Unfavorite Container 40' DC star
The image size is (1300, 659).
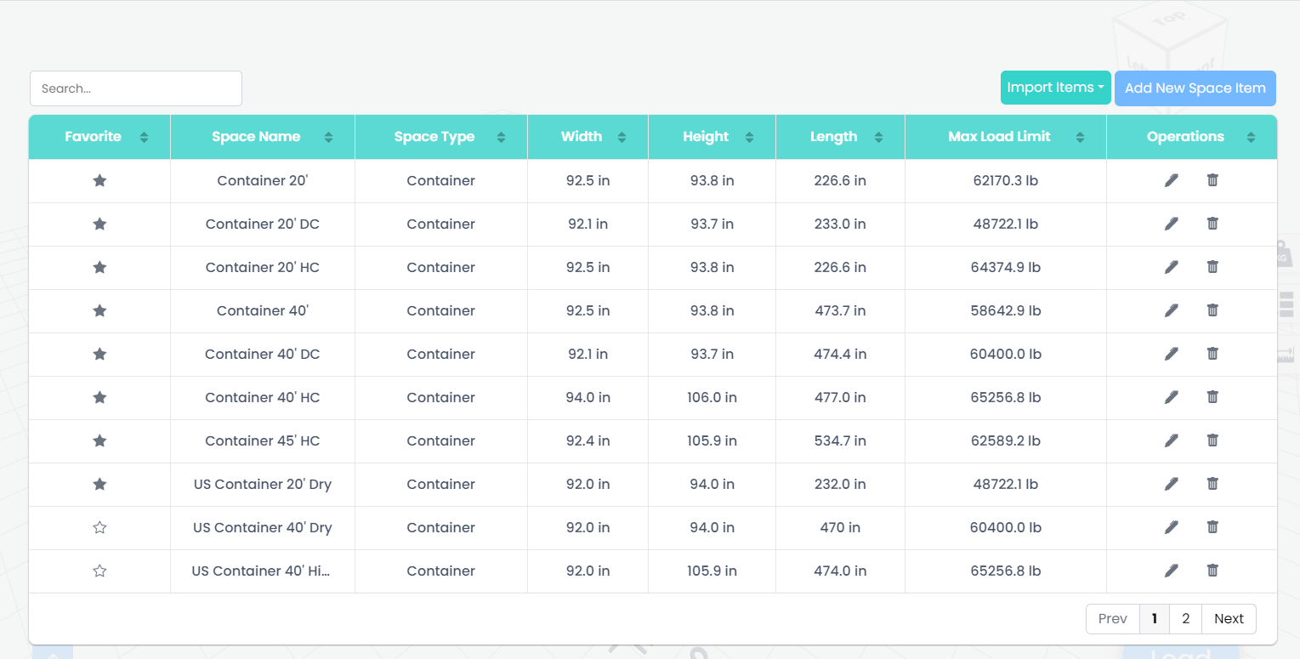point(99,354)
